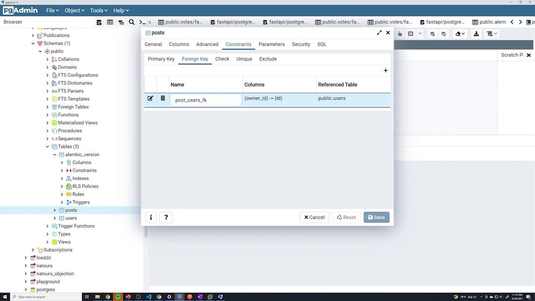The width and height of the screenshot is (535, 301).
Task: Click the Reset button
Action: 346,217
